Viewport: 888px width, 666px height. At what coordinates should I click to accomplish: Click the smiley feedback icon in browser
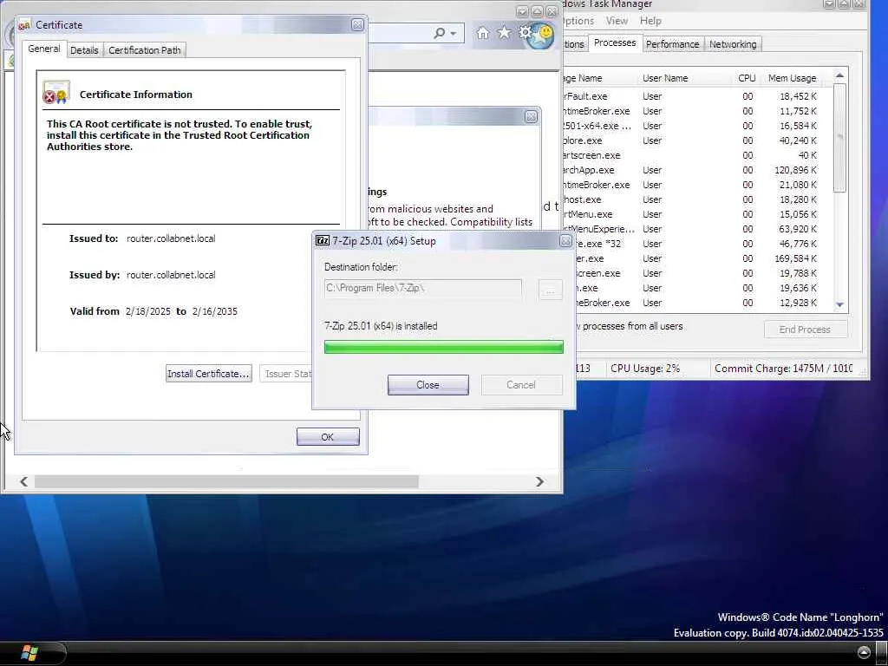coord(545,33)
